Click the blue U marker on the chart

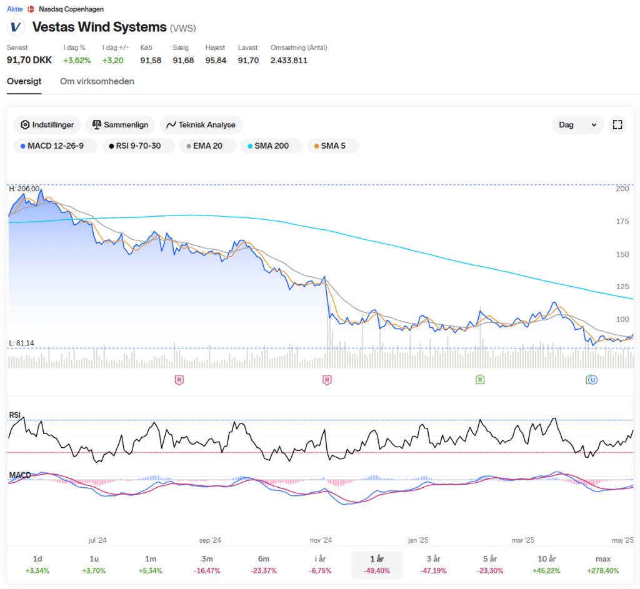coord(593,380)
